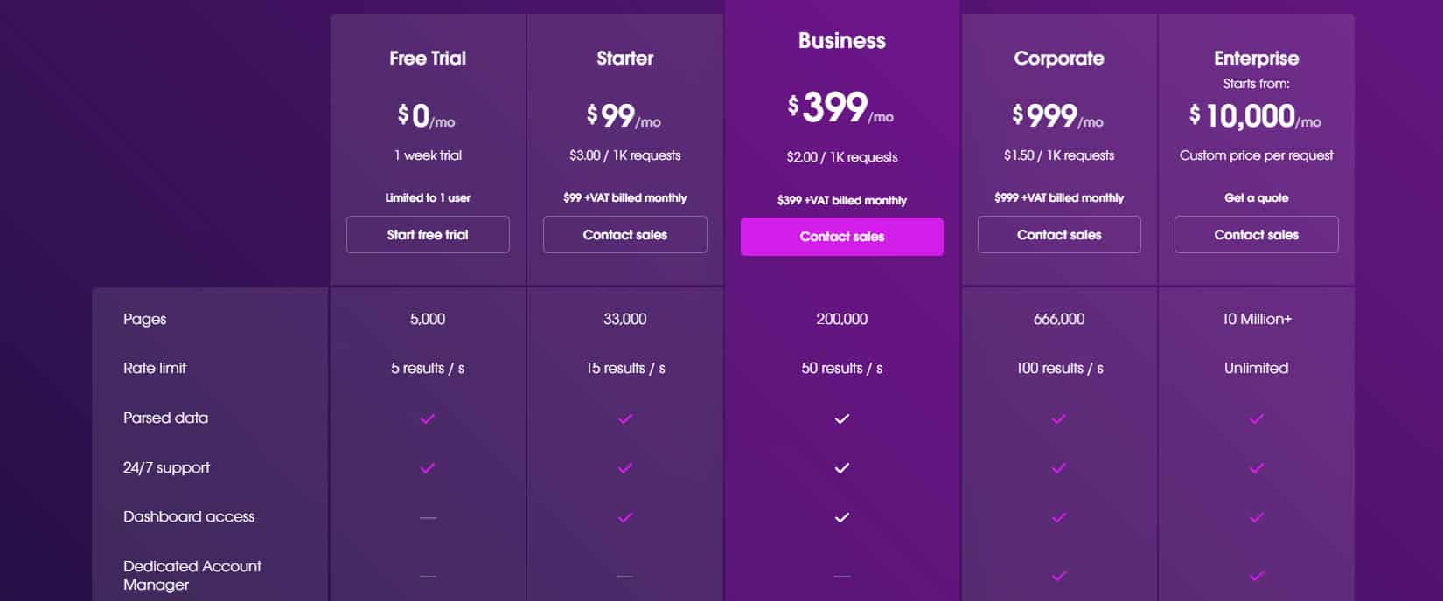Click the dash under Free Trial Dashboard access
This screenshot has width=1443, height=601.
click(x=427, y=516)
